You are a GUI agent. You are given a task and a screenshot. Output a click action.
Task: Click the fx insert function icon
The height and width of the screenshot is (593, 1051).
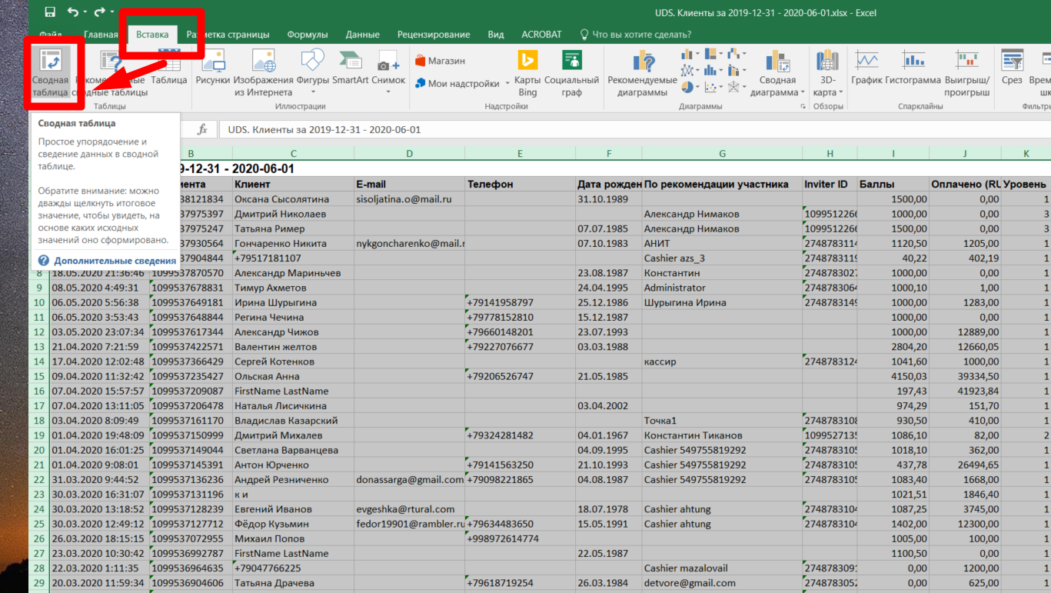click(x=203, y=130)
